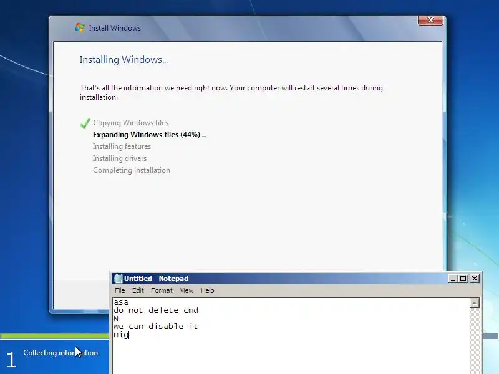Viewport: 499px width, 374px height.
Task: Click 'Installing features' step text
Action: 122,146
